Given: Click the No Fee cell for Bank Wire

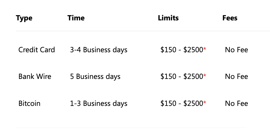Looking at the screenshot, I should pos(236,76).
